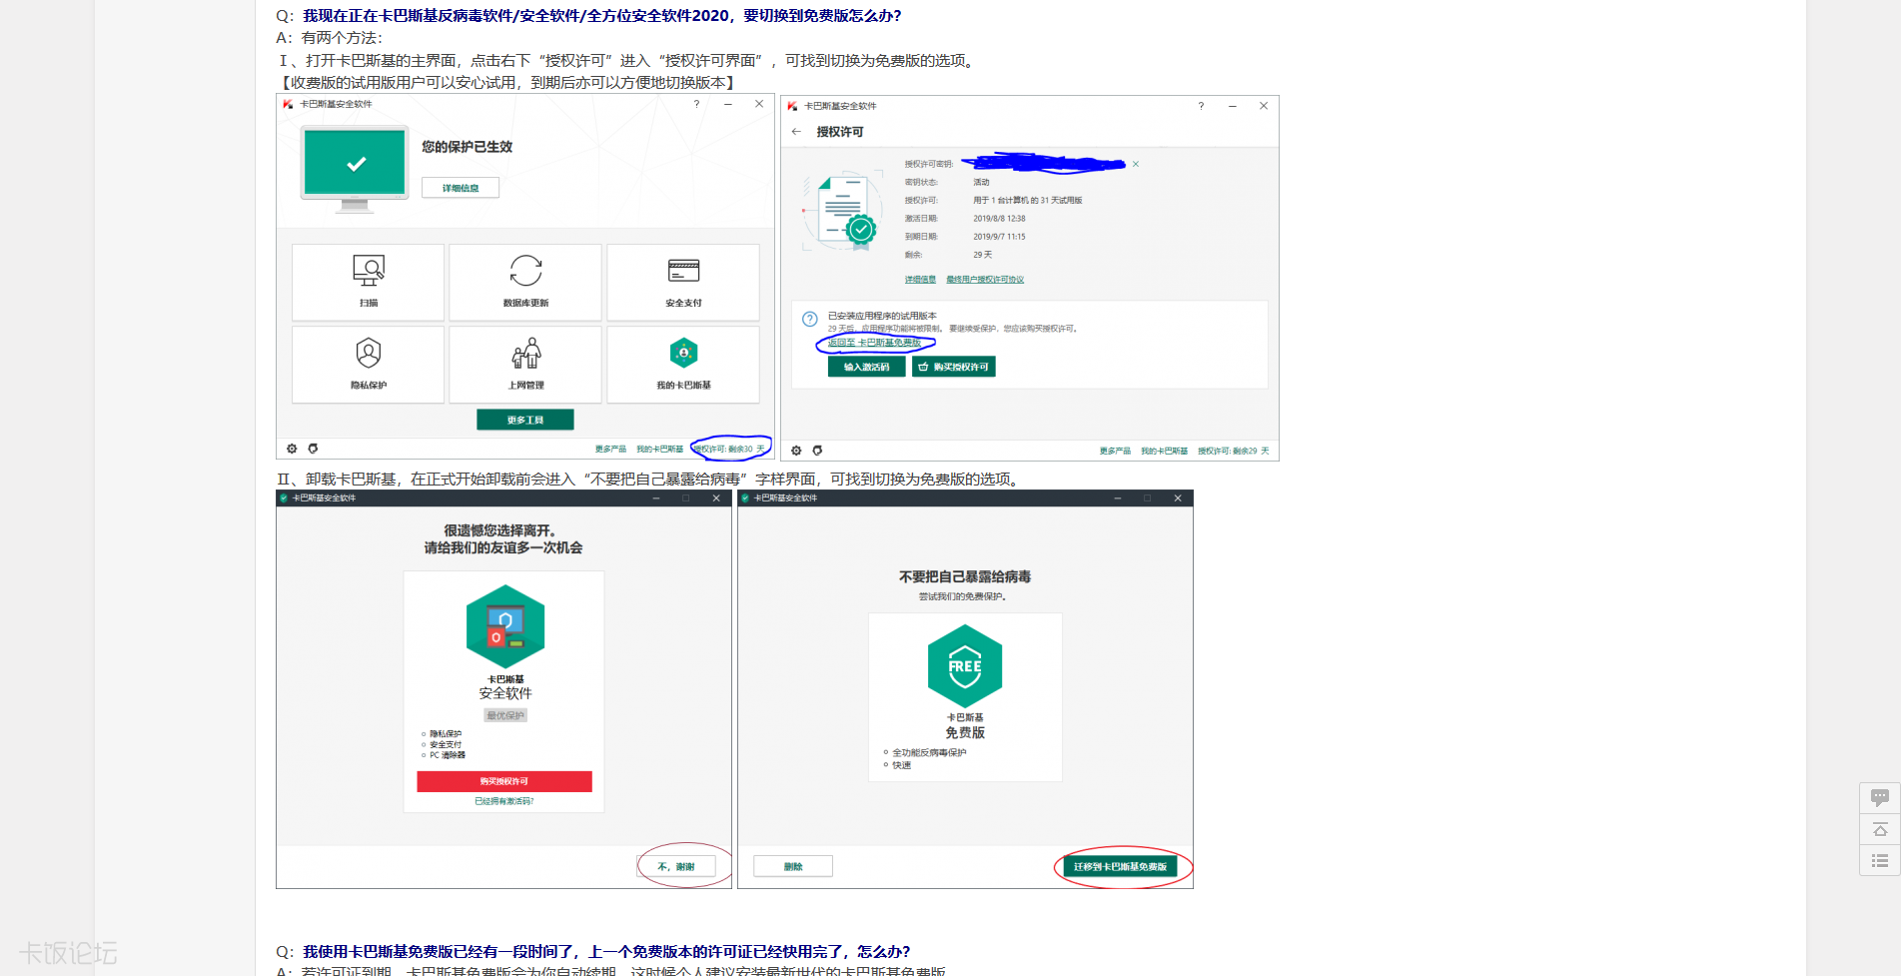The image size is (1901, 976).
Task: Click the Kaspersky logo in main window title bar
Action: point(288,104)
